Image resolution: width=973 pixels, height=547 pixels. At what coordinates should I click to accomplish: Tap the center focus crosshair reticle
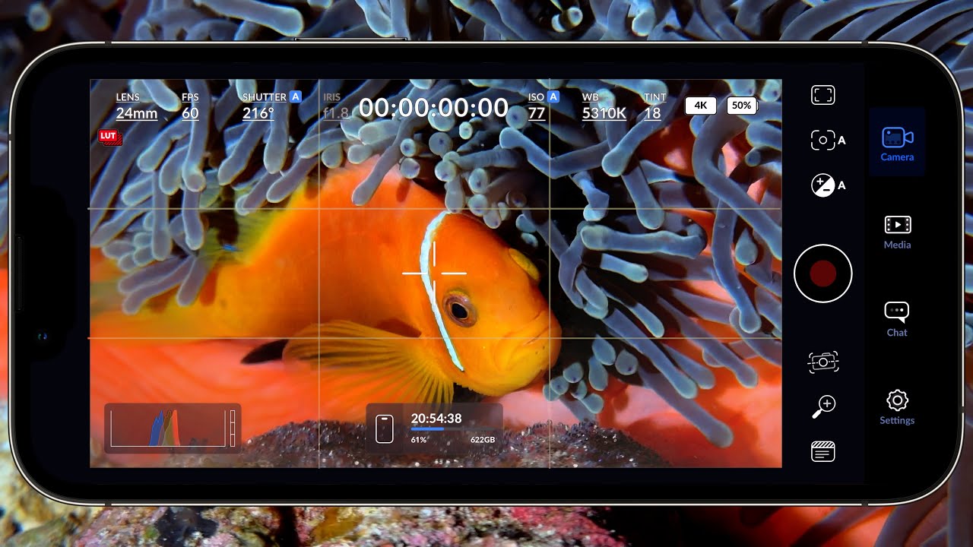(x=434, y=273)
